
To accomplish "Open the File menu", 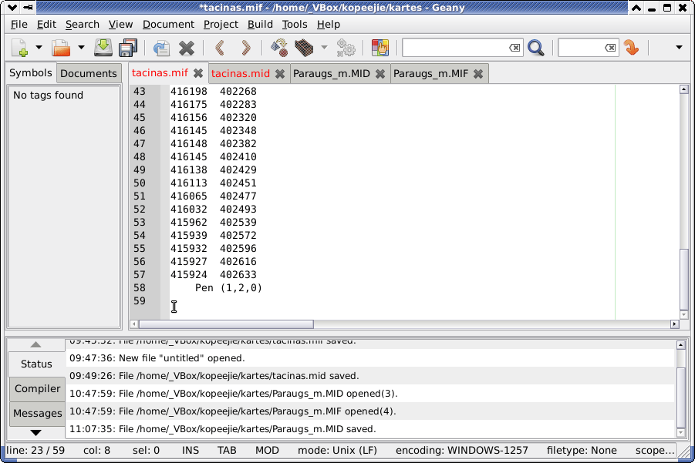I will coord(19,25).
